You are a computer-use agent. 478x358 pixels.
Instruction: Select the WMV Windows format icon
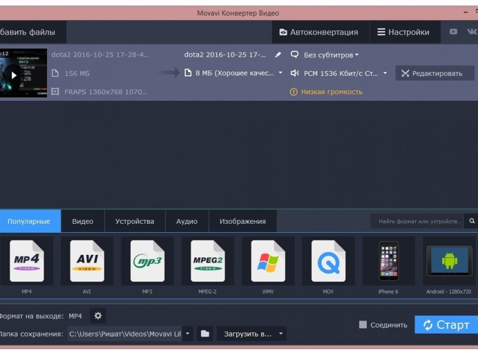[x=268, y=261]
